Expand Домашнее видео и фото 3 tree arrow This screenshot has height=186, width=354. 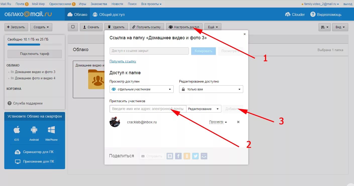pyautogui.click(x=9, y=72)
